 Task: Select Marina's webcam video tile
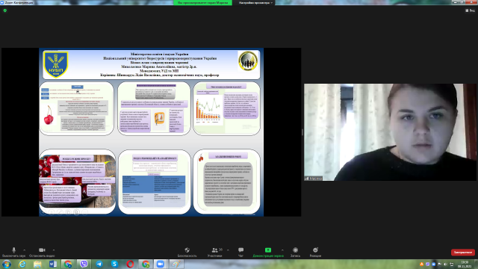pyautogui.click(x=390, y=132)
